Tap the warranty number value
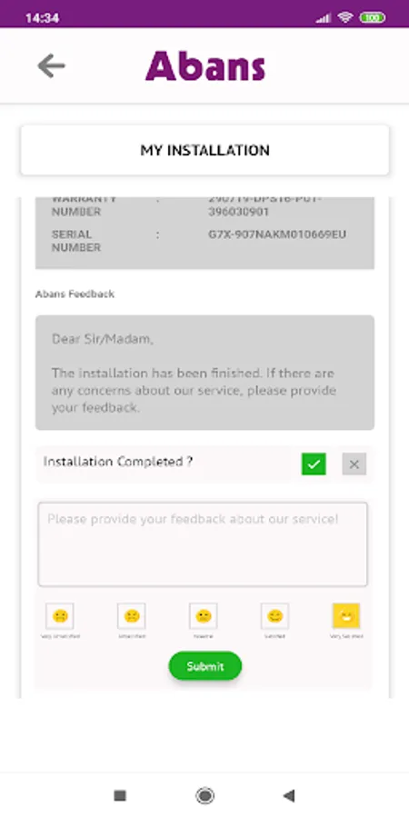The height and width of the screenshot is (818, 409). pos(265,205)
